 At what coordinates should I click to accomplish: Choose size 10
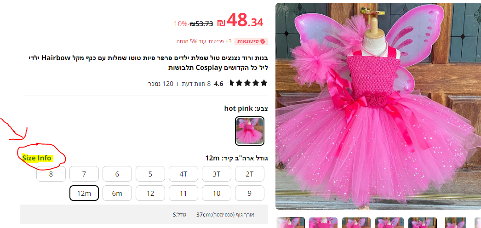point(217,193)
